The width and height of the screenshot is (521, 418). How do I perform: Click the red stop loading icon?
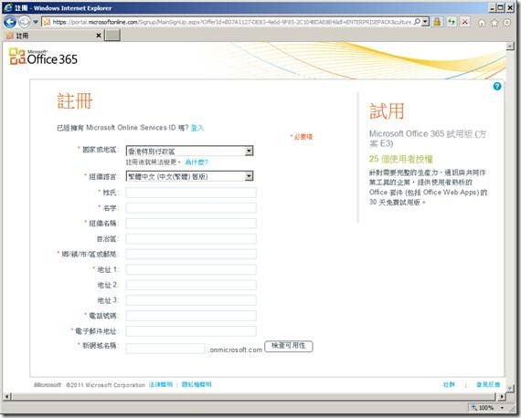coord(465,22)
